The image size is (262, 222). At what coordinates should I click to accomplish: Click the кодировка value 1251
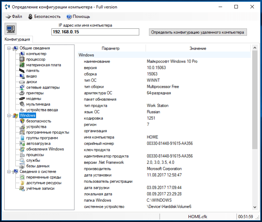(x=151, y=118)
